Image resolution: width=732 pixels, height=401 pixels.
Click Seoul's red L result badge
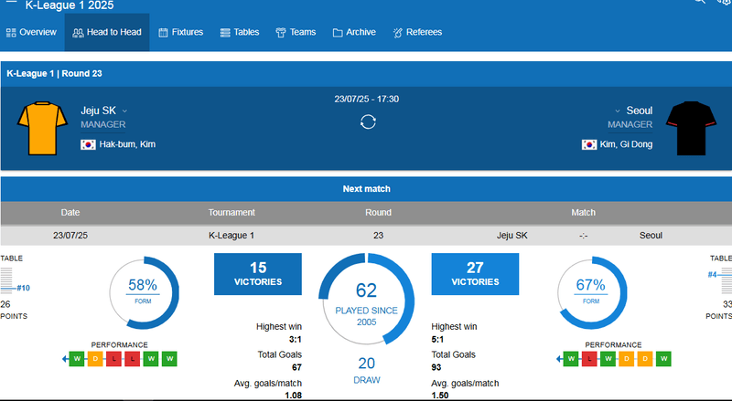pyautogui.click(x=589, y=359)
